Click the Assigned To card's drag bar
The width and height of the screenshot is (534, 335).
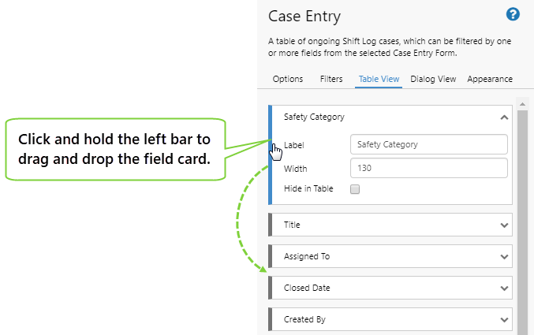coord(271,256)
